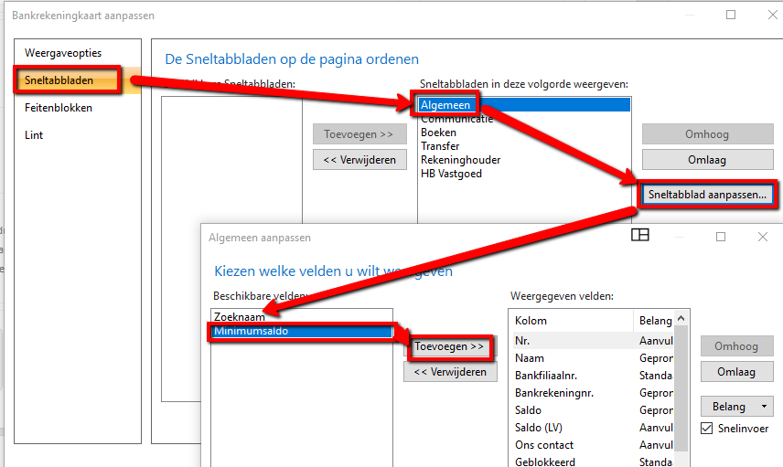This screenshot has height=467, width=783.
Task: Click the split-window icon in dialog title bar
Action: (640, 236)
